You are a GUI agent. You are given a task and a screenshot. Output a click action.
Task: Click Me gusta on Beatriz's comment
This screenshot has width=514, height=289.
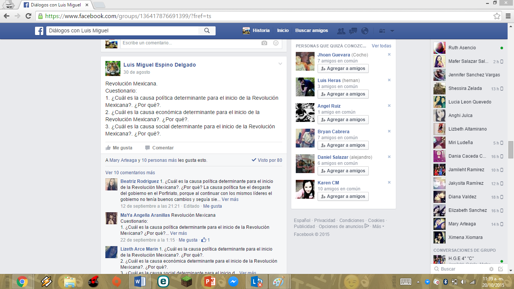[213, 206]
